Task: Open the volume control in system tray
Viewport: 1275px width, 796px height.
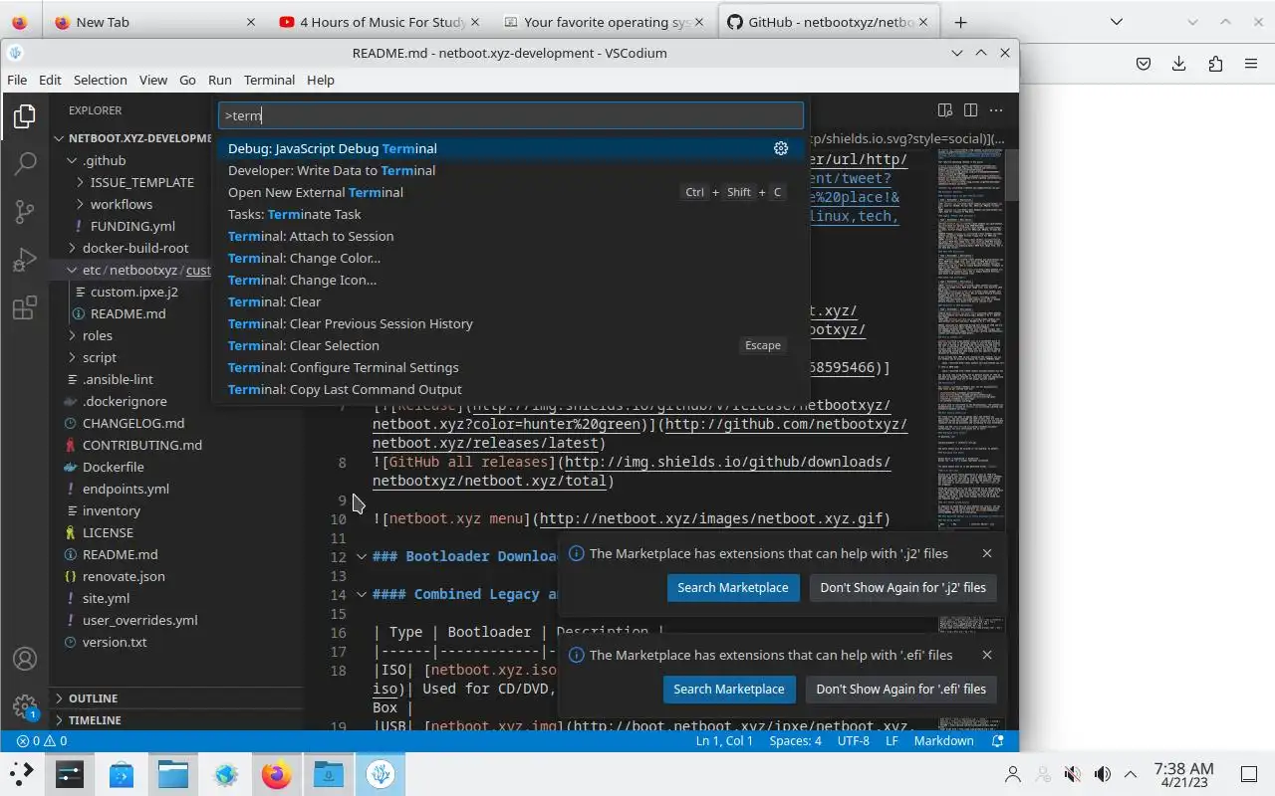Action: [x=1102, y=774]
